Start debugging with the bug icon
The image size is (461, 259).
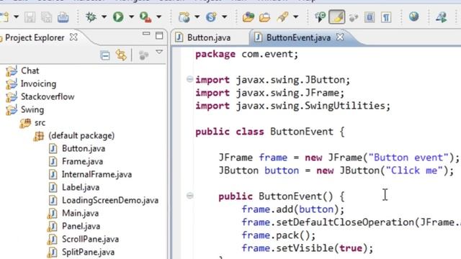pyautogui.click(x=91, y=17)
